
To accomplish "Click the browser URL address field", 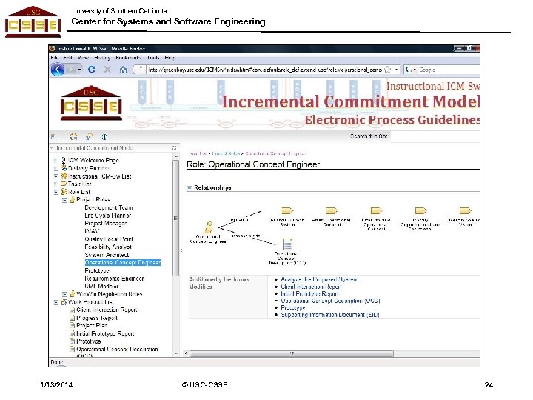I will [265, 70].
